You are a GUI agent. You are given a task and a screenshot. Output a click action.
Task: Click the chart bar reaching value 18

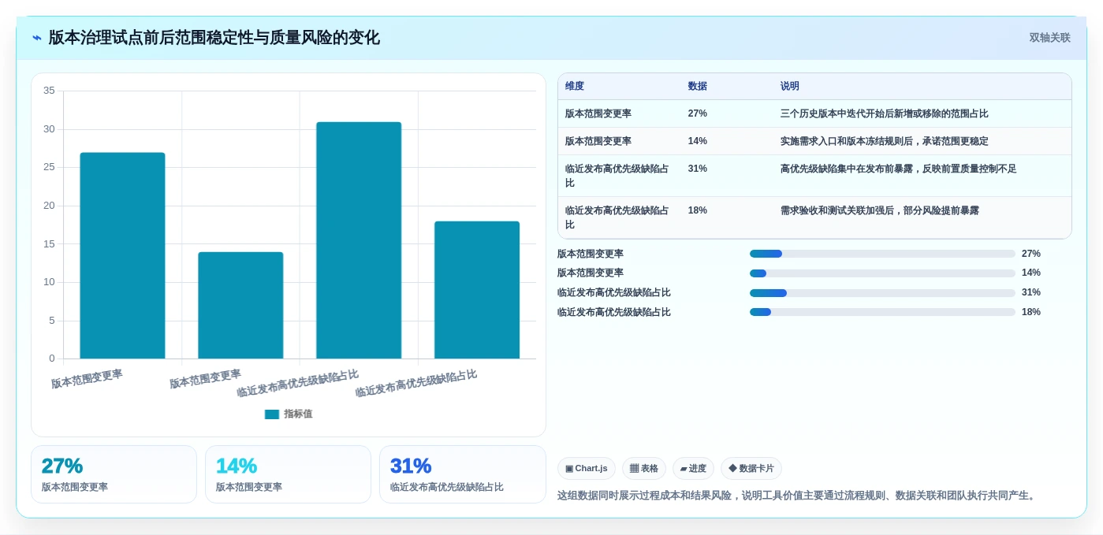point(477,290)
